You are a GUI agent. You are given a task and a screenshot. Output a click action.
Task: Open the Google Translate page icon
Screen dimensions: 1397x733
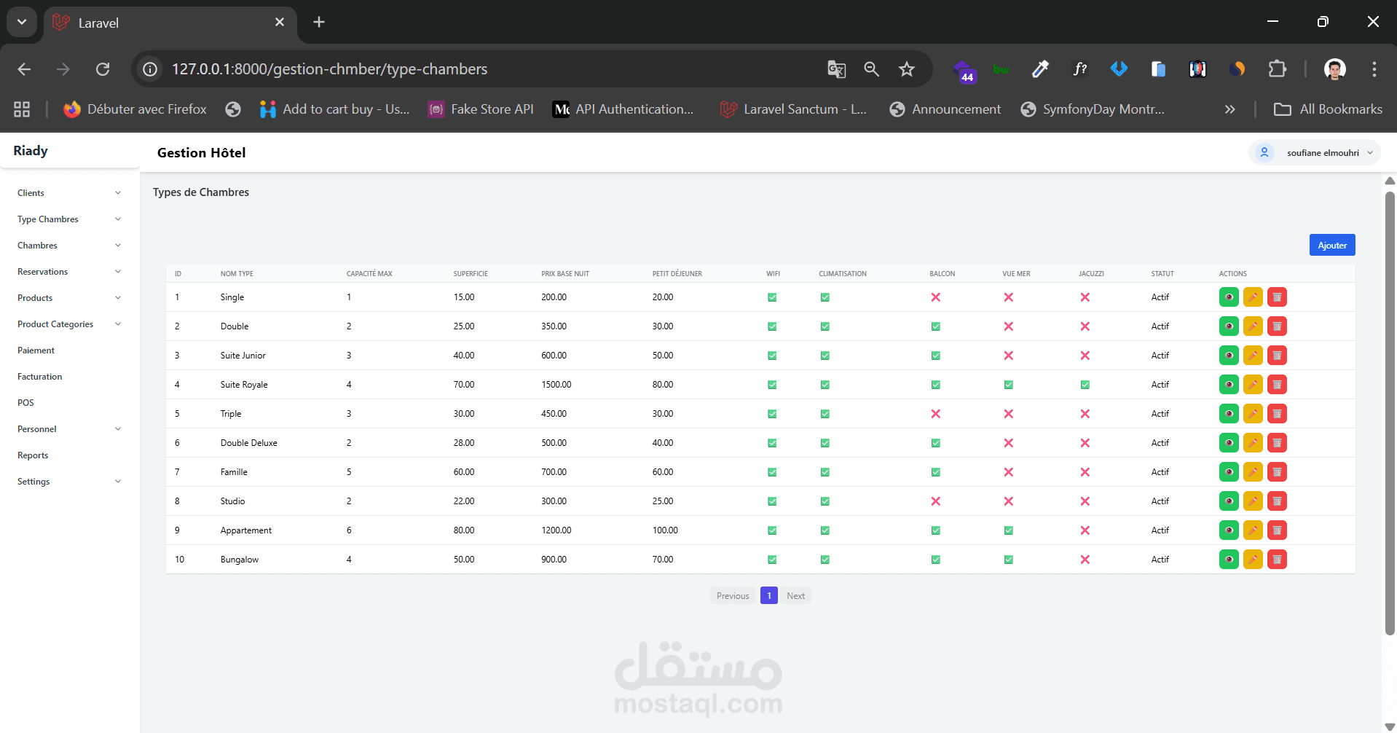pyautogui.click(x=836, y=69)
